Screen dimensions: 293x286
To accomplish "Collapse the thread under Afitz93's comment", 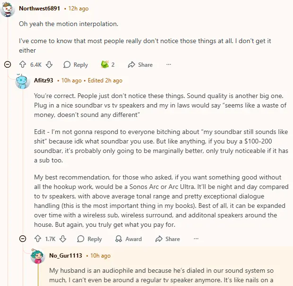I will (x=23, y=239).
